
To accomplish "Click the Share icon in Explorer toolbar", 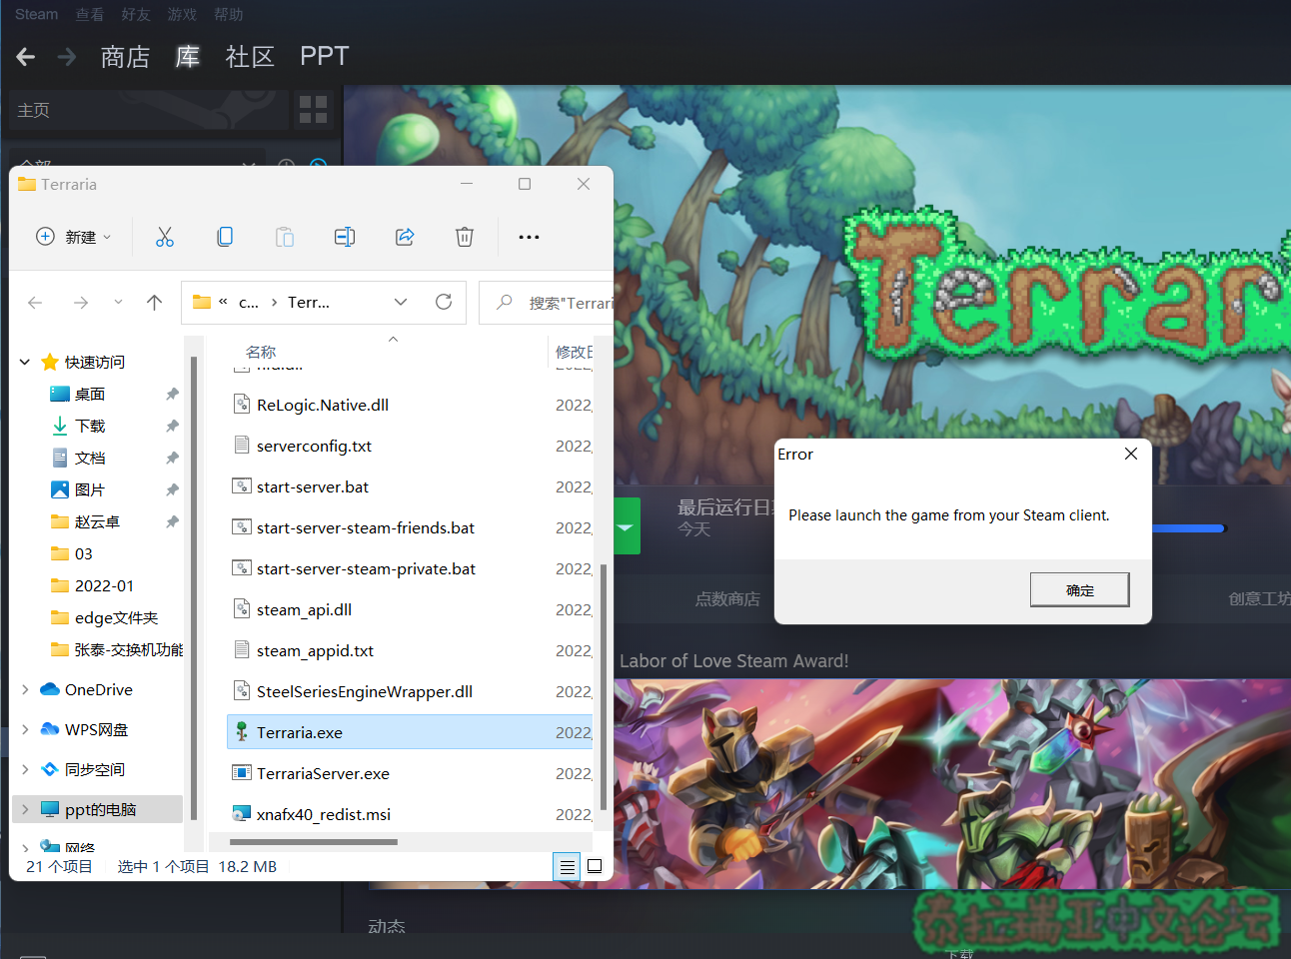I will [405, 237].
